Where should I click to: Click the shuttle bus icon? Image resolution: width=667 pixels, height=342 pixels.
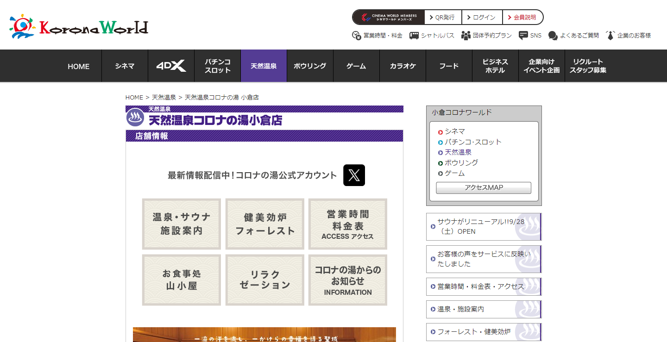point(414,36)
